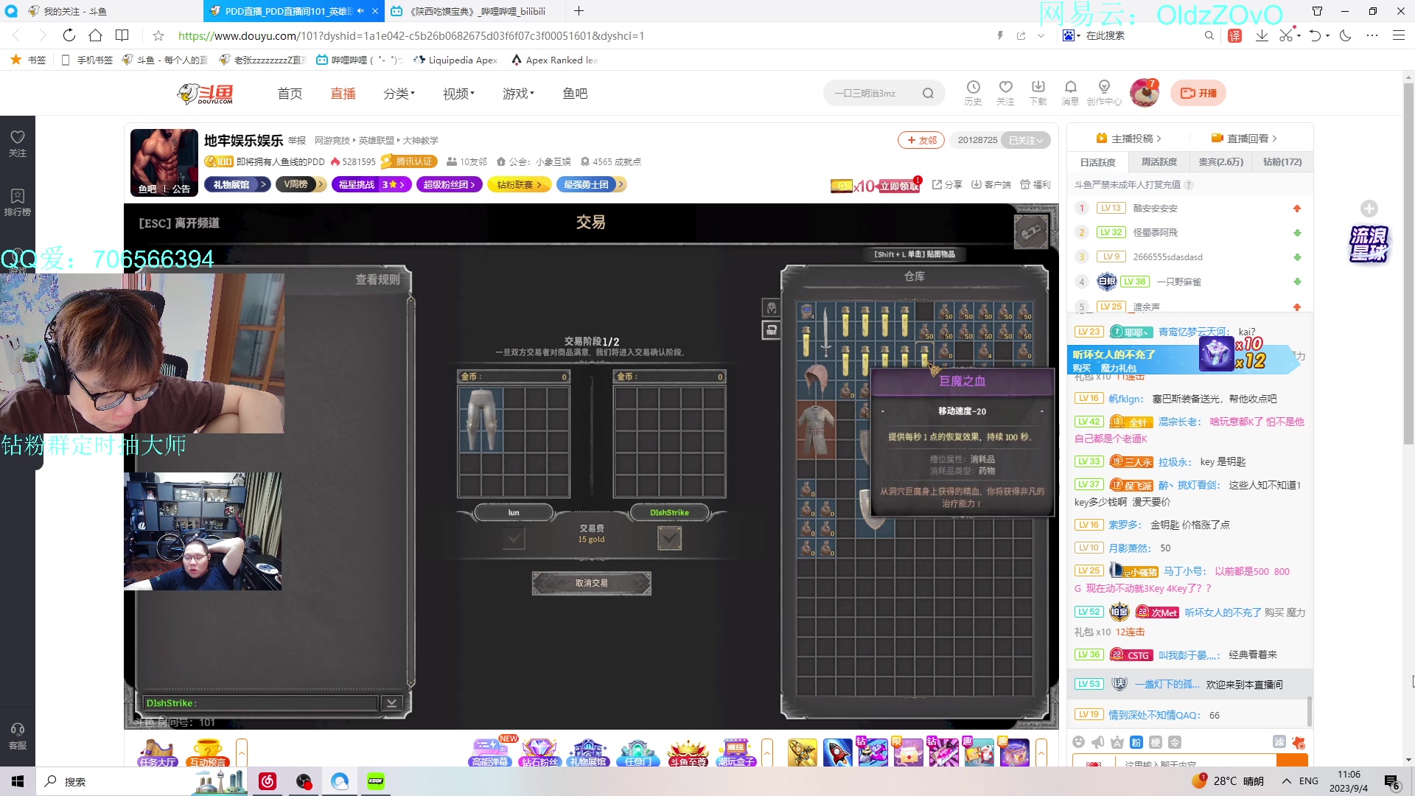Tick DishStrike's trade confirmation checkbox
Image resolution: width=1415 pixels, height=796 pixels.
coord(669,539)
